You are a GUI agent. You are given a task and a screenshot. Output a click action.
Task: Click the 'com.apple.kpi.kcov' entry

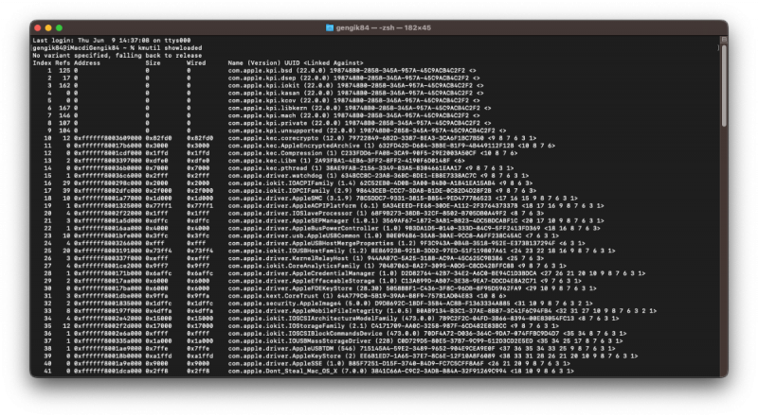[x=262, y=101]
